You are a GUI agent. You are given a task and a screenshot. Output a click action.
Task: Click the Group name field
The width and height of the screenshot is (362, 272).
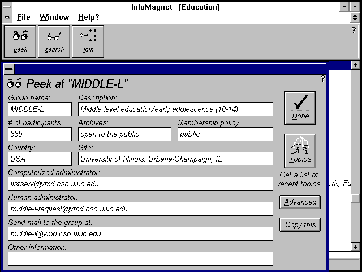tap(40, 109)
